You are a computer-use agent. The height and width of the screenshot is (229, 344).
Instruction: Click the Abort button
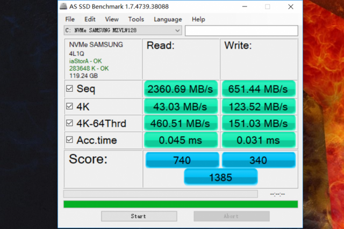coord(232,216)
